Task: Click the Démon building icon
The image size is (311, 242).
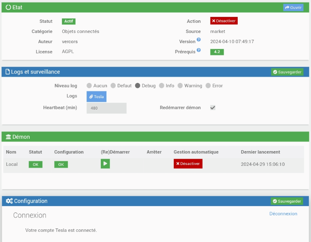Action: tap(8, 137)
